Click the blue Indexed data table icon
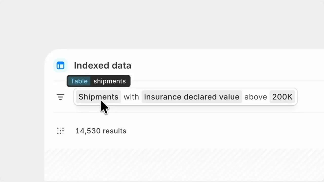The image size is (324, 182). [60, 65]
